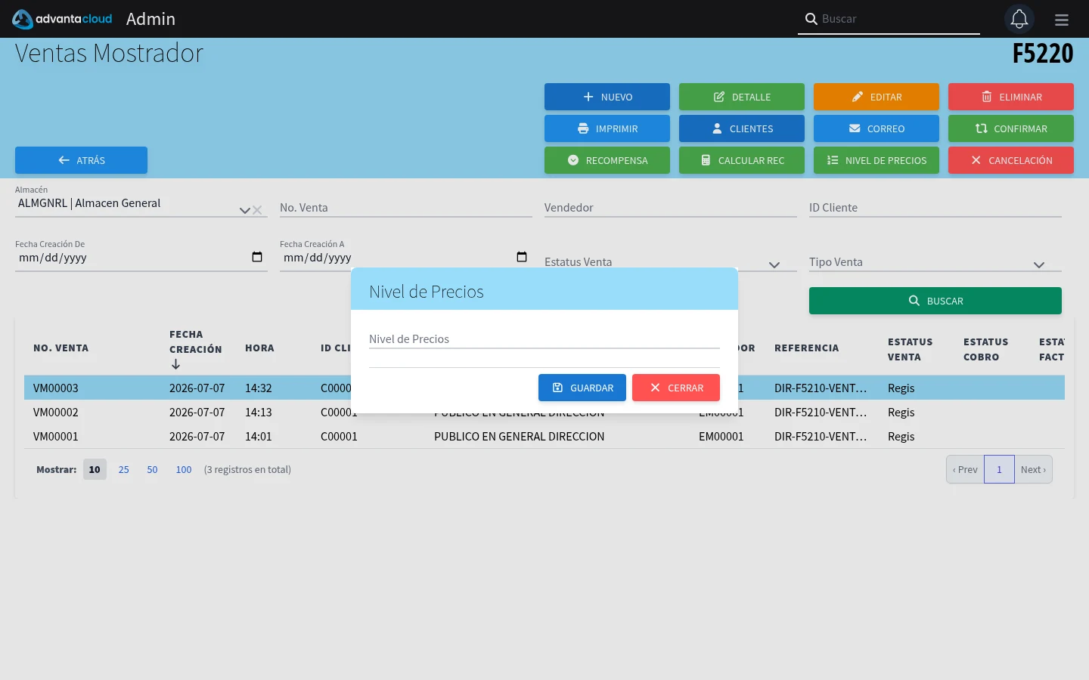
Task: Expand the Almacén dropdown
Action: click(244, 210)
